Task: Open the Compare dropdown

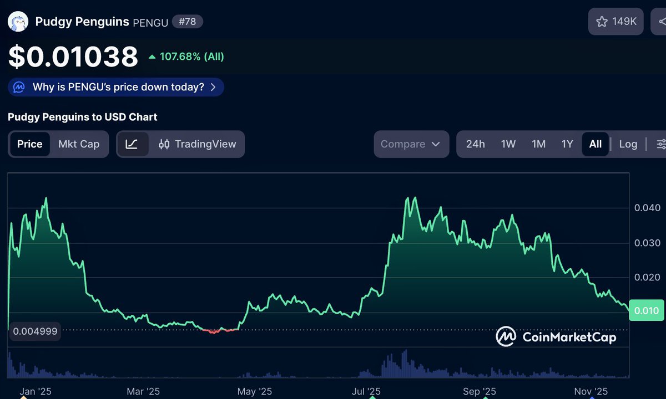Action: point(411,144)
